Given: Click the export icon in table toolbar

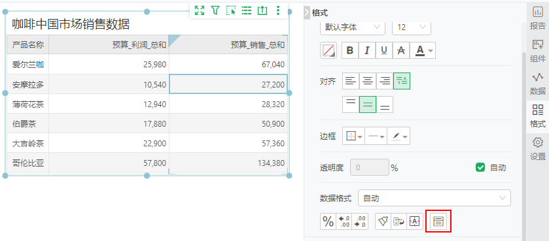Looking at the screenshot, I should click(x=262, y=10).
